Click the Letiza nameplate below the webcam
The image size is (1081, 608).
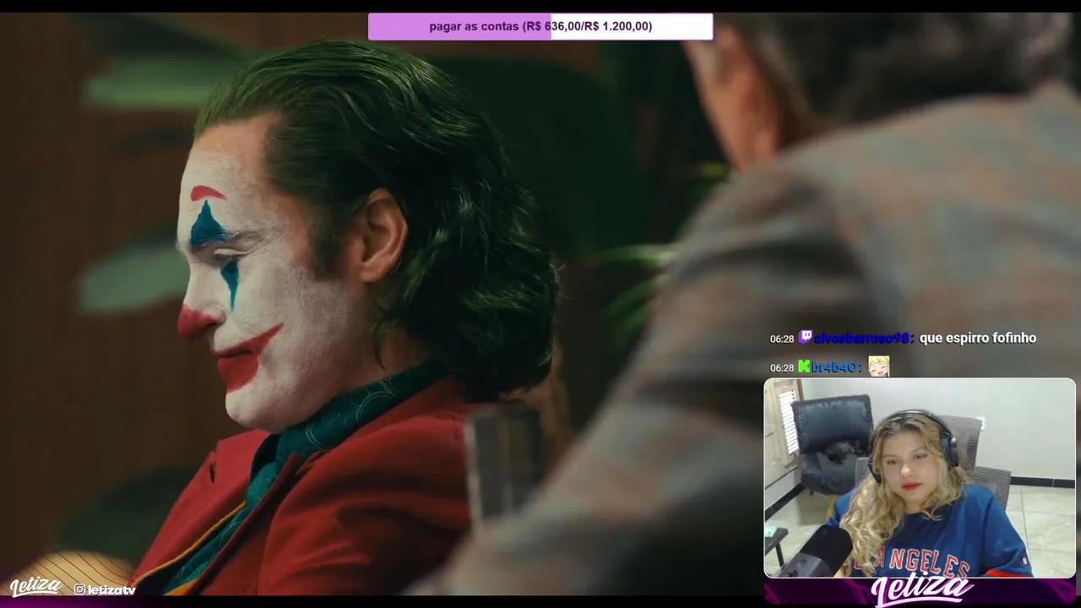coord(922,591)
